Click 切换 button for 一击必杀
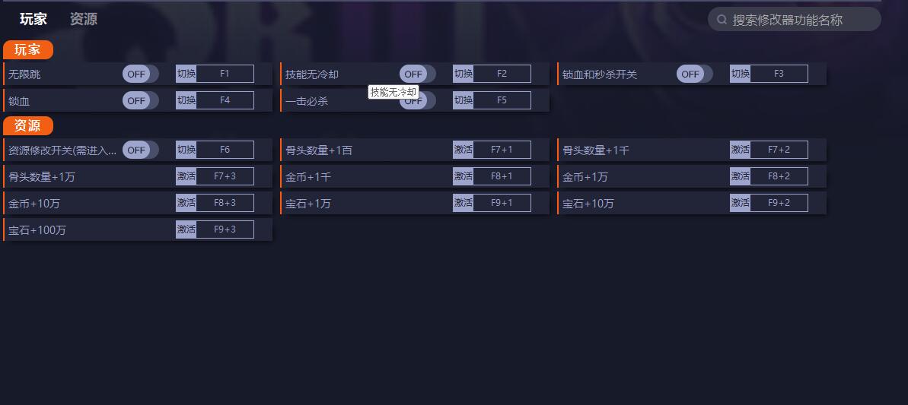The height and width of the screenshot is (405, 908). click(464, 100)
